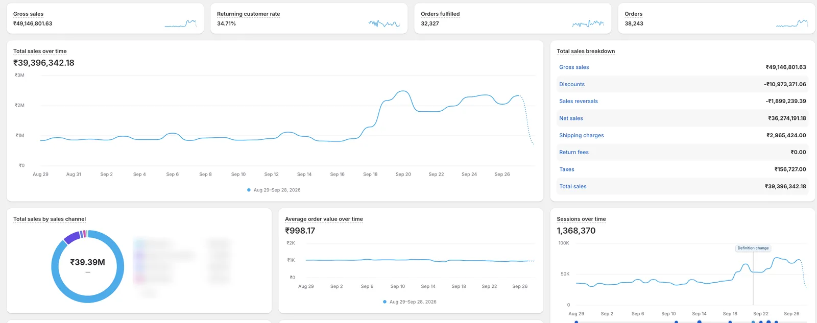
Task: Open Average order value over time report
Action: pos(324,219)
